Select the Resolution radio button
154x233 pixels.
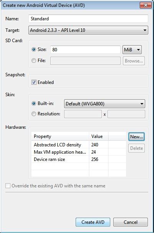(x=34, y=114)
